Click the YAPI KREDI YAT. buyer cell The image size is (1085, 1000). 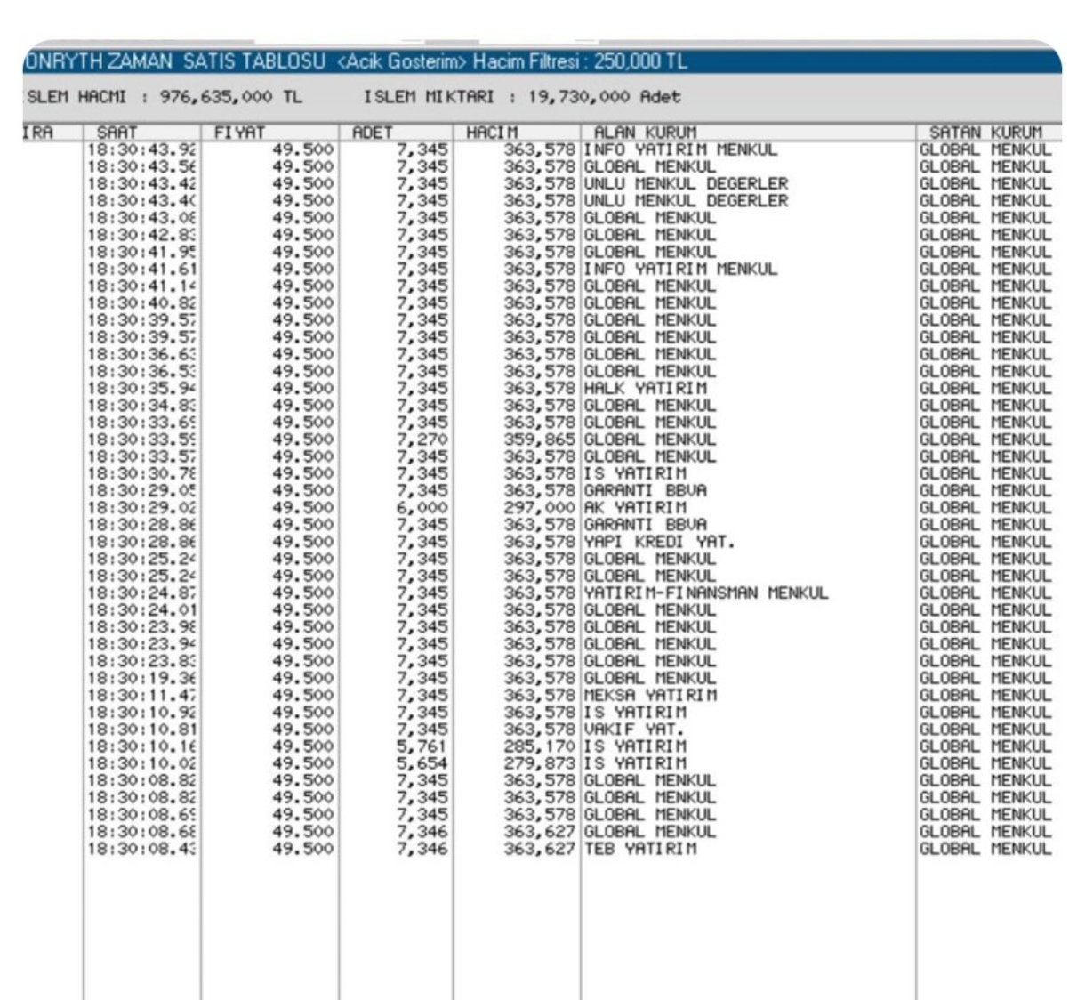pos(660,542)
